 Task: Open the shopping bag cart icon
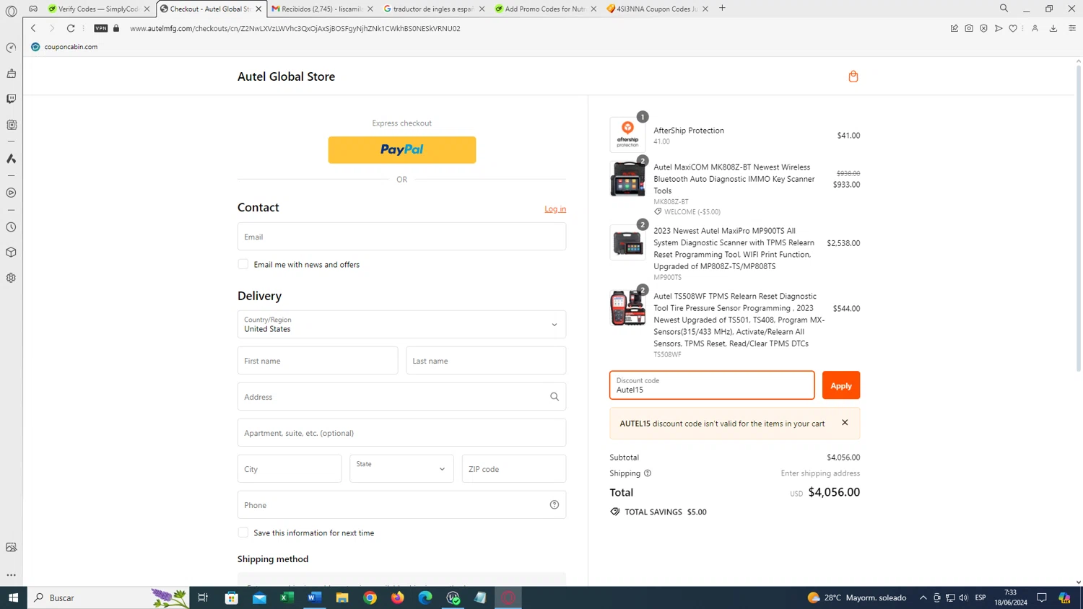[x=853, y=76]
